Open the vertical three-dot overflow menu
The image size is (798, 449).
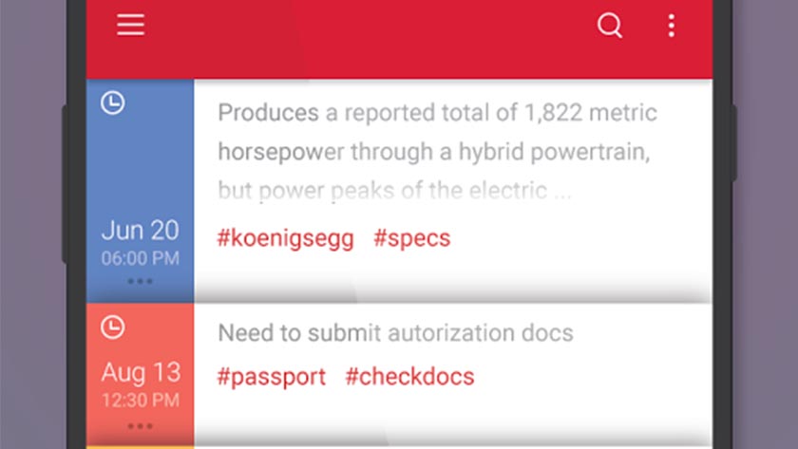pyautogui.click(x=672, y=26)
